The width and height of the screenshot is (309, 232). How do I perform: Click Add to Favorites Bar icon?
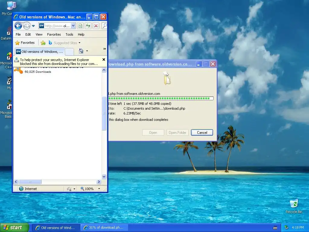(43, 43)
